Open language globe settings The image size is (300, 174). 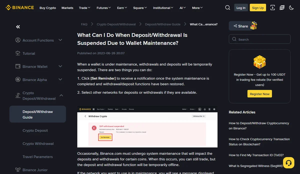282,8
